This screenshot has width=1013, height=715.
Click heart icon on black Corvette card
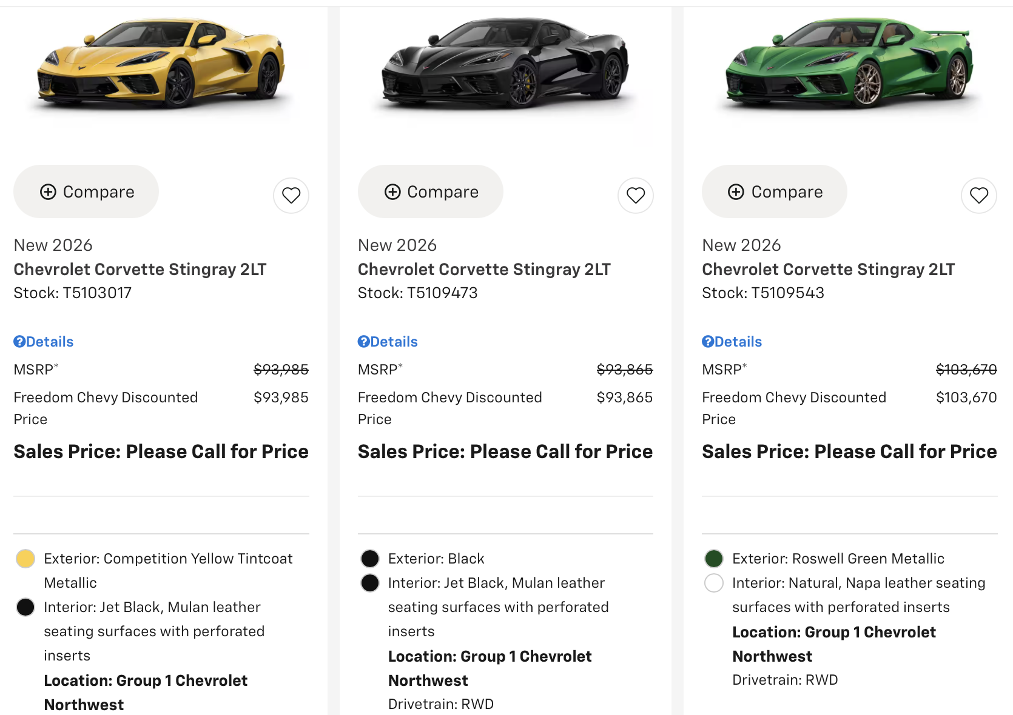coord(635,195)
